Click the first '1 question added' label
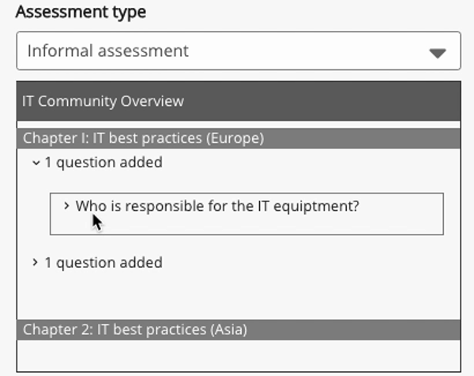The image size is (474, 376). (x=103, y=163)
